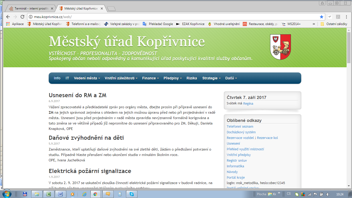
Task: Click the city coat of arms logo
Action: tap(280, 47)
